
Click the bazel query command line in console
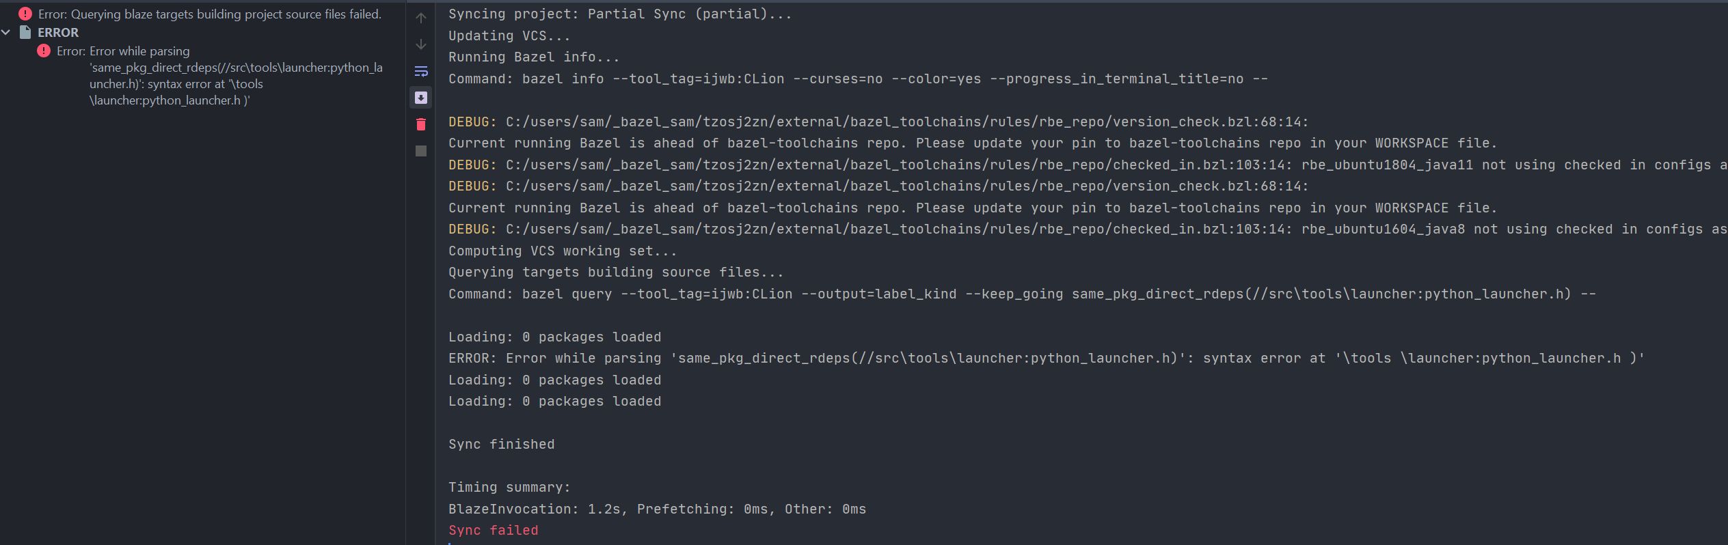pos(957,294)
